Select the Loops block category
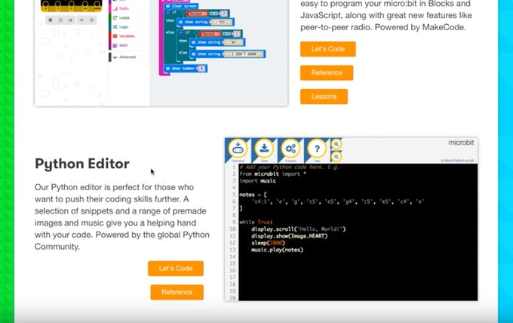The width and height of the screenshot is (513, 323). pyautogui.click(x=129, y=17)
